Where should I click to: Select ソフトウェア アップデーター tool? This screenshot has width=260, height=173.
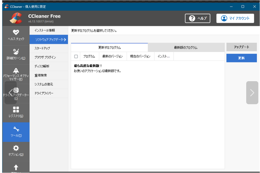pos(49,39)
